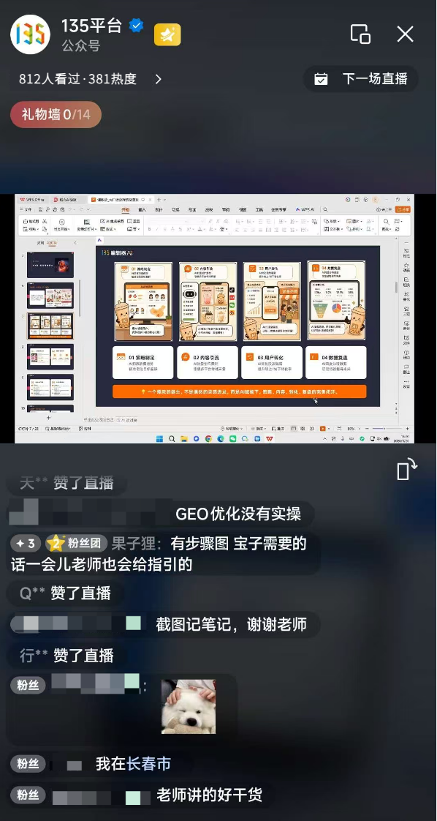
Task: Tap the calendar icon in 下一场直播
Action: pyautogui.click(x=321, y=79)
